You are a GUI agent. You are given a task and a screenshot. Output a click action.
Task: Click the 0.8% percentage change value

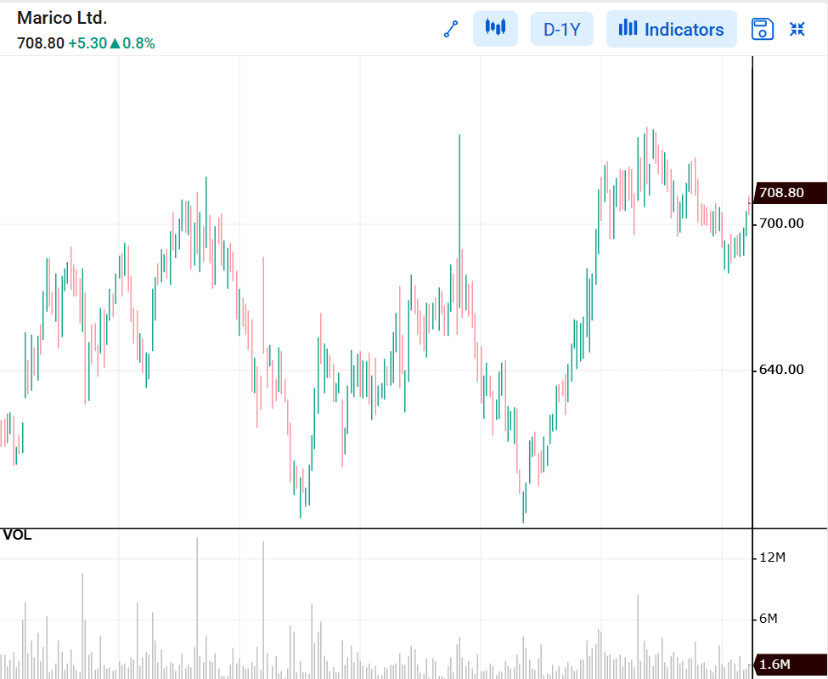click(x=139, y=43)
